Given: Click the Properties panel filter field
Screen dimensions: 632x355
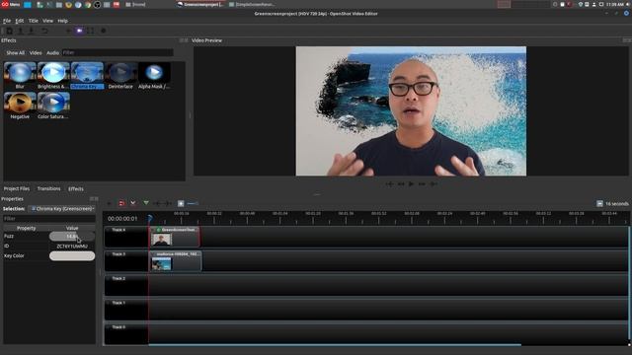Looking at the screenshot, I should point(49,219).
